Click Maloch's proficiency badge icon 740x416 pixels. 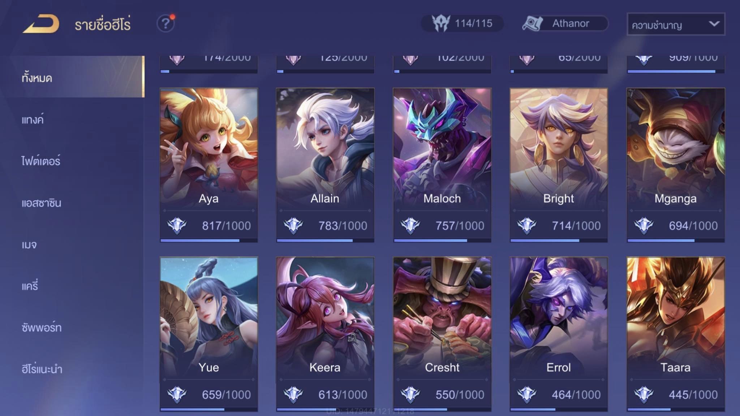click(410, 226)
